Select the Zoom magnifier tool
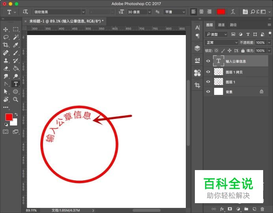Image resolution: width=273 pixels, height=213 pixels. tap(16, 99)
